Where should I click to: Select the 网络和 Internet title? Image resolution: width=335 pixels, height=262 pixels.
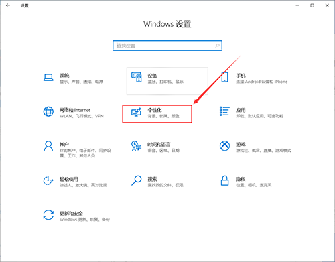coord(75,110)
